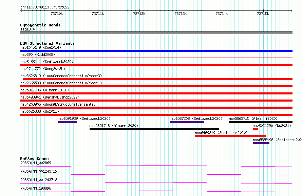Open nsv5863715 (Almarri2020) label
Image resolution: width=302 pixels, height=196 pixels.
click(x=253, y=118)
